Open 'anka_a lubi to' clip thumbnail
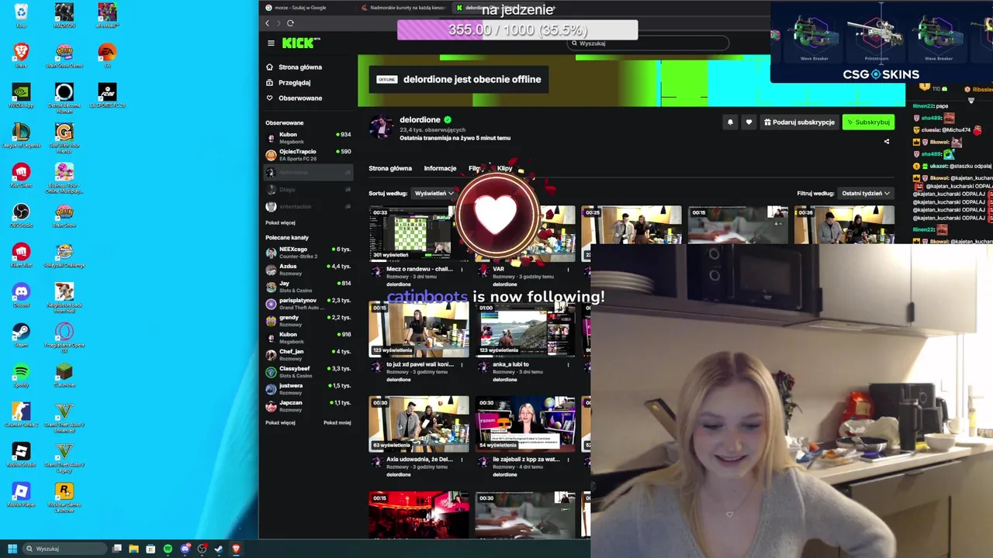This screenshot has width=993, height=558. pos(525,329)
